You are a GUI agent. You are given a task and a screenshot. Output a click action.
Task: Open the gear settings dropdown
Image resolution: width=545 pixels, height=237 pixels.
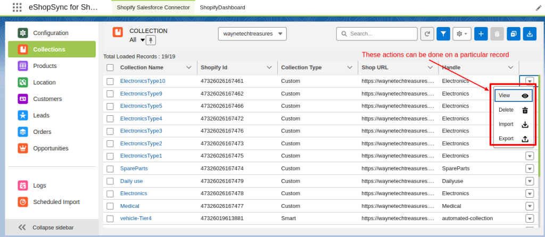462,34
